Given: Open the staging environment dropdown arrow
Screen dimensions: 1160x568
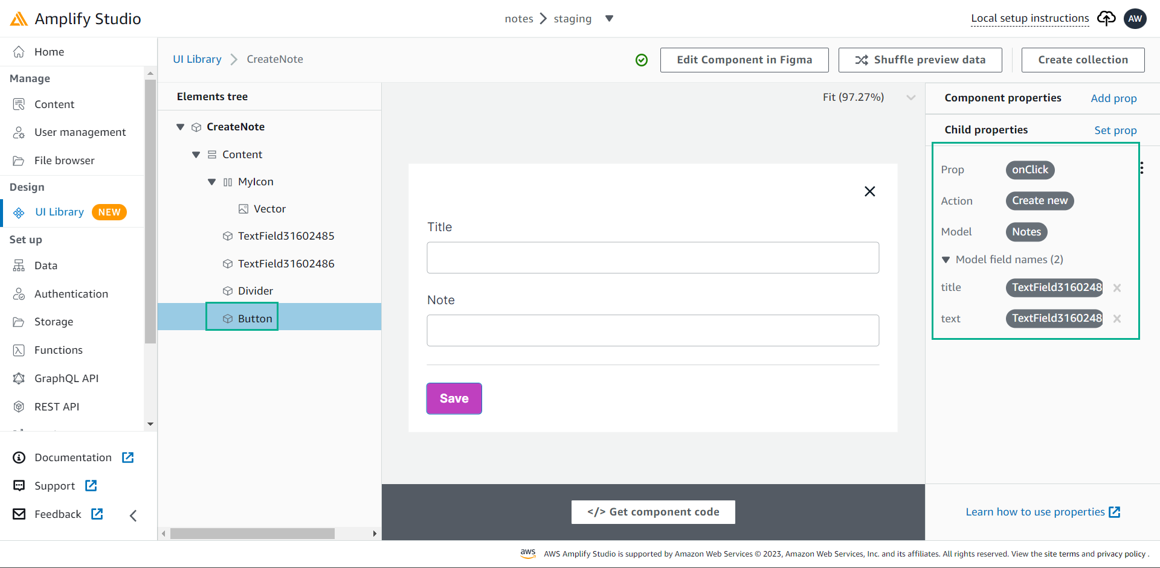Looking at the screenshot, I should pyautogui.click(x=609, y=19).
